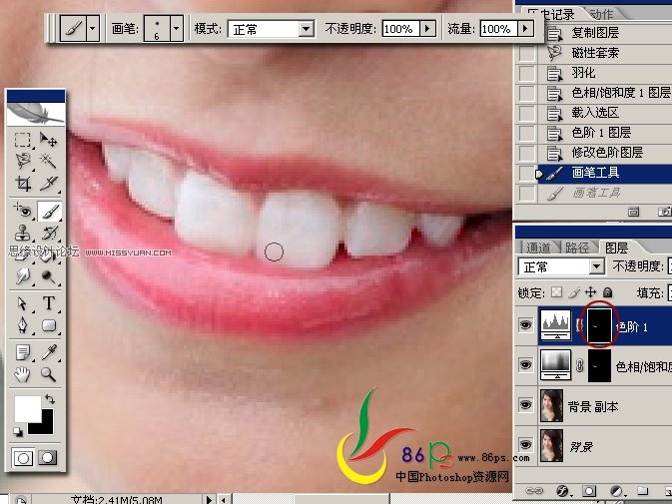Reset default foreground and background colors
672x504 pixels.
click(x=18, y=431)
